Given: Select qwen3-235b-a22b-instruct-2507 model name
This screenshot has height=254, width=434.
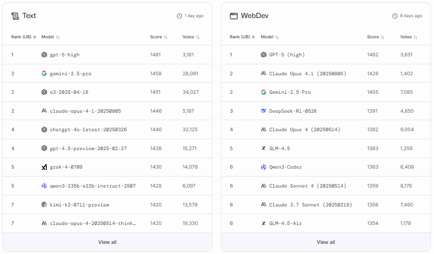Looking at the screenshot, I should (93, 186).
